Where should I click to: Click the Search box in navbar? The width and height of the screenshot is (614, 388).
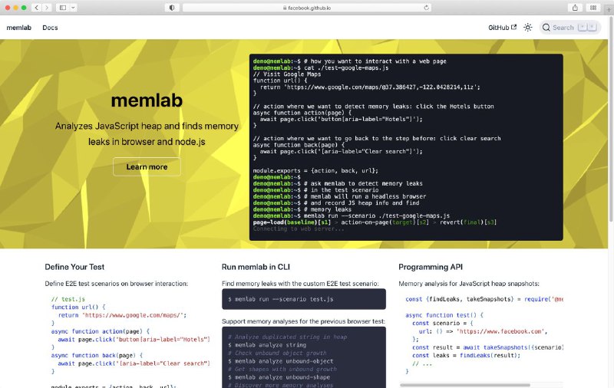(x=569, y=28)
